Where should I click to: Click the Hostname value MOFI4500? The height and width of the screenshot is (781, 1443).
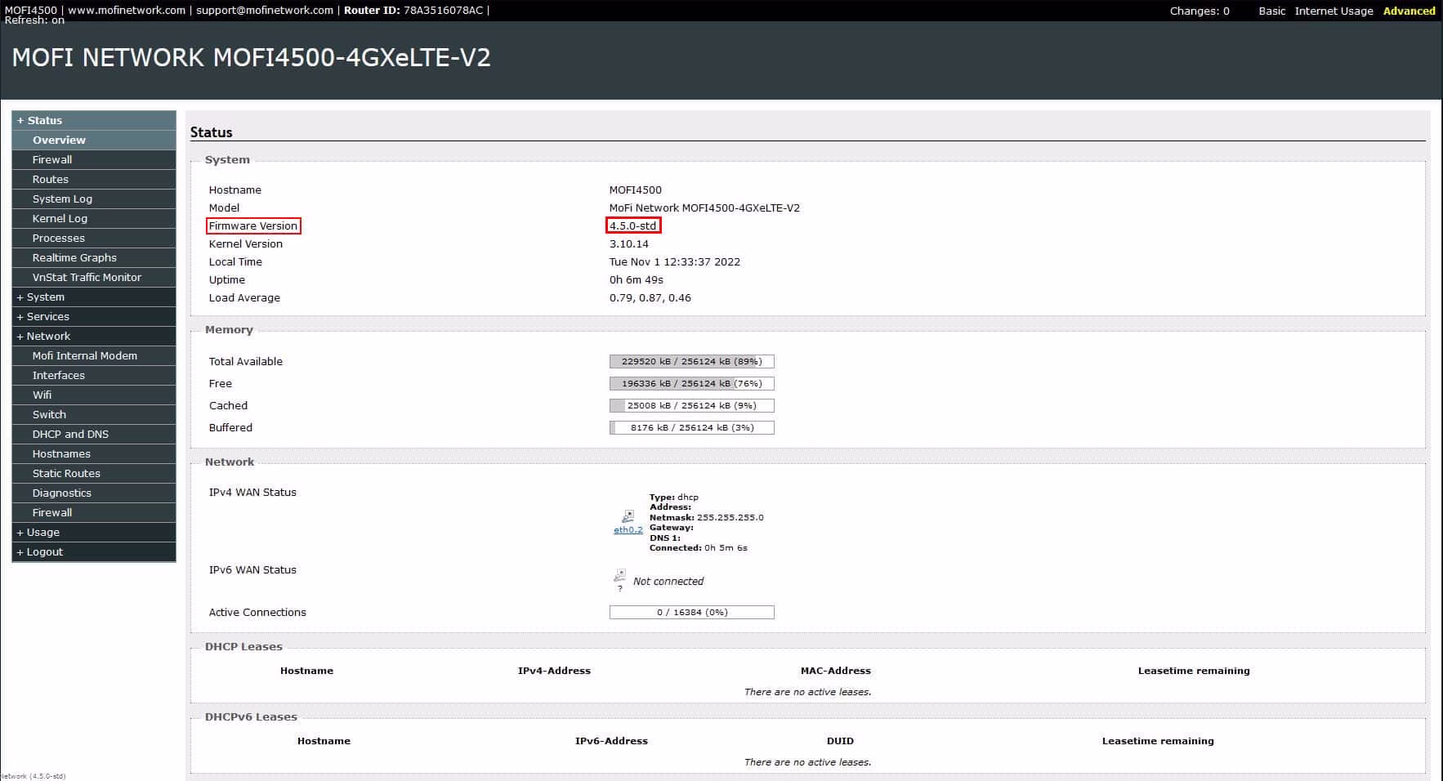(x=636, y=190)
